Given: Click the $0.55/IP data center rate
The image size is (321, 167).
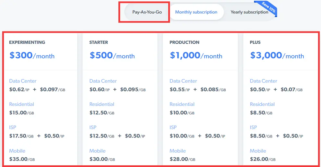Looking at the screenshot, I should click(x=180, y=90).
